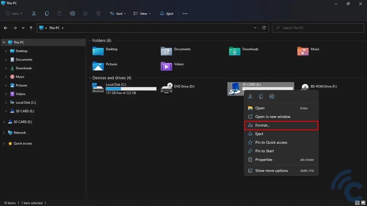This screenshot has width=367, height=206.
Task: Collapse the Devices and drives group
Action: [x=90, y=78]
